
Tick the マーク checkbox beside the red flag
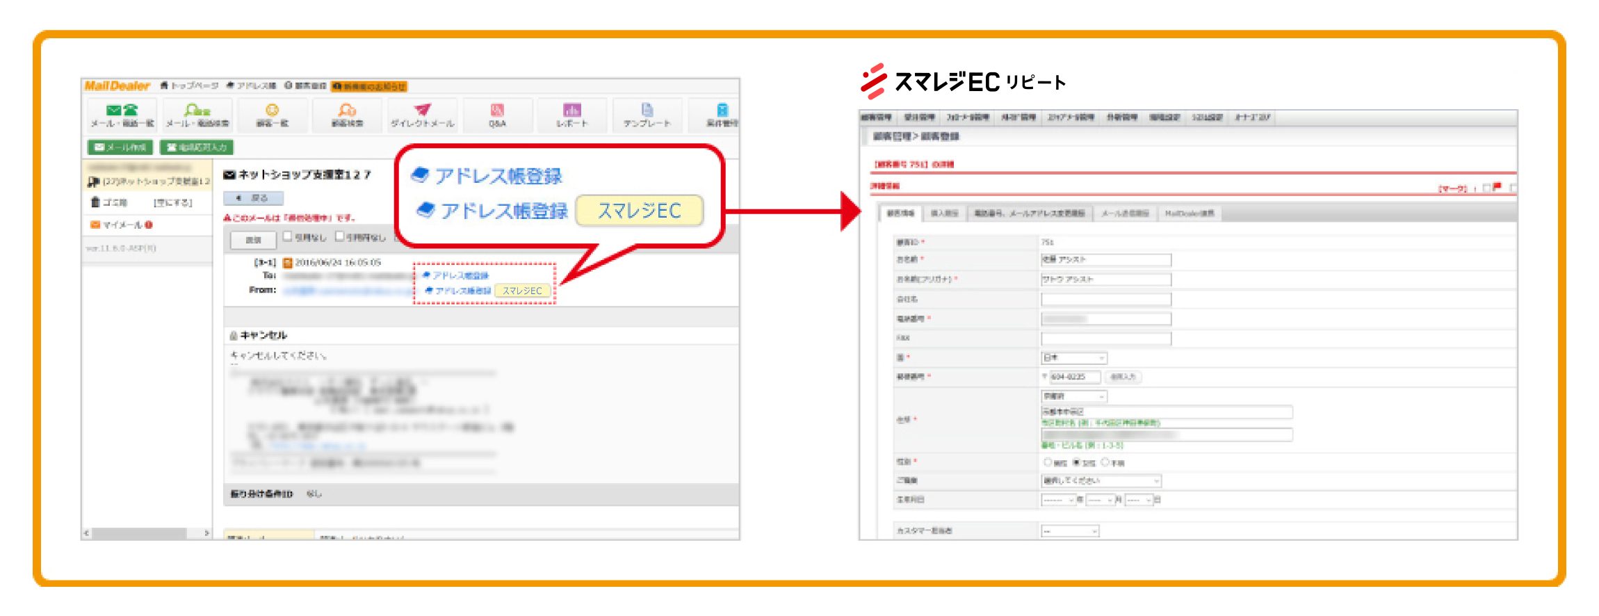(x=1486, y=188)
